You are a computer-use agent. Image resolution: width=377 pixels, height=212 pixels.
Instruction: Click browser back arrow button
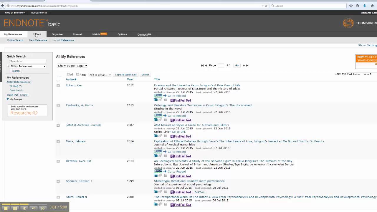pyautogui.click(x=3, y=6)
